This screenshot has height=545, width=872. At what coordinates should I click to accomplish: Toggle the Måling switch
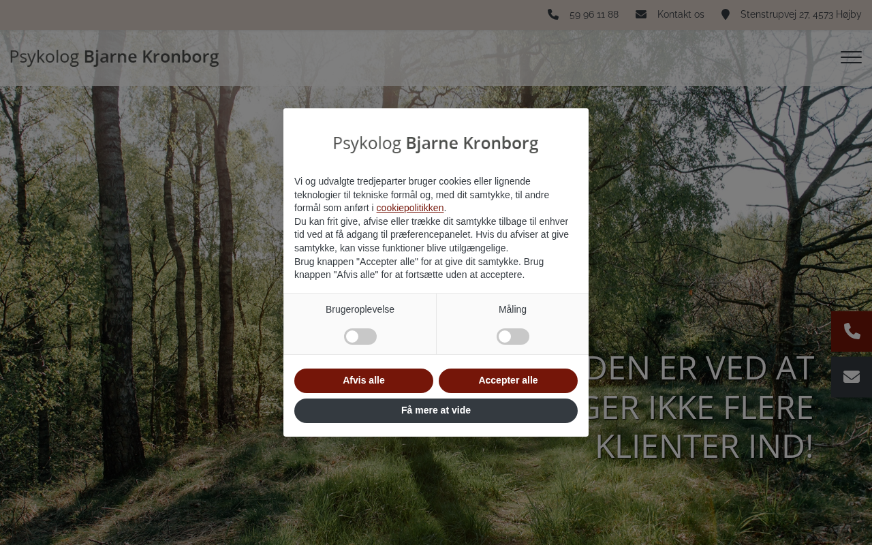(513, 337)
